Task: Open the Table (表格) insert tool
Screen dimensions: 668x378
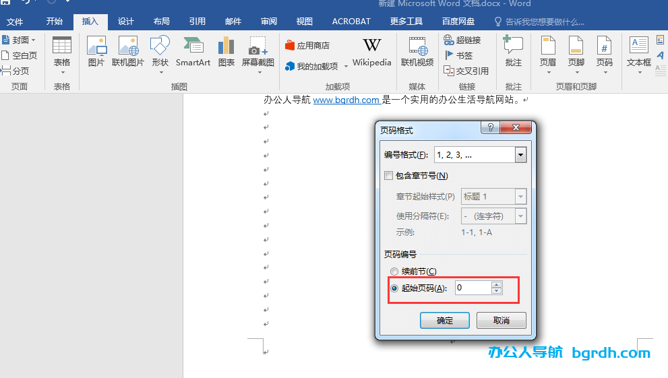Action: click(x=62, y=55)
